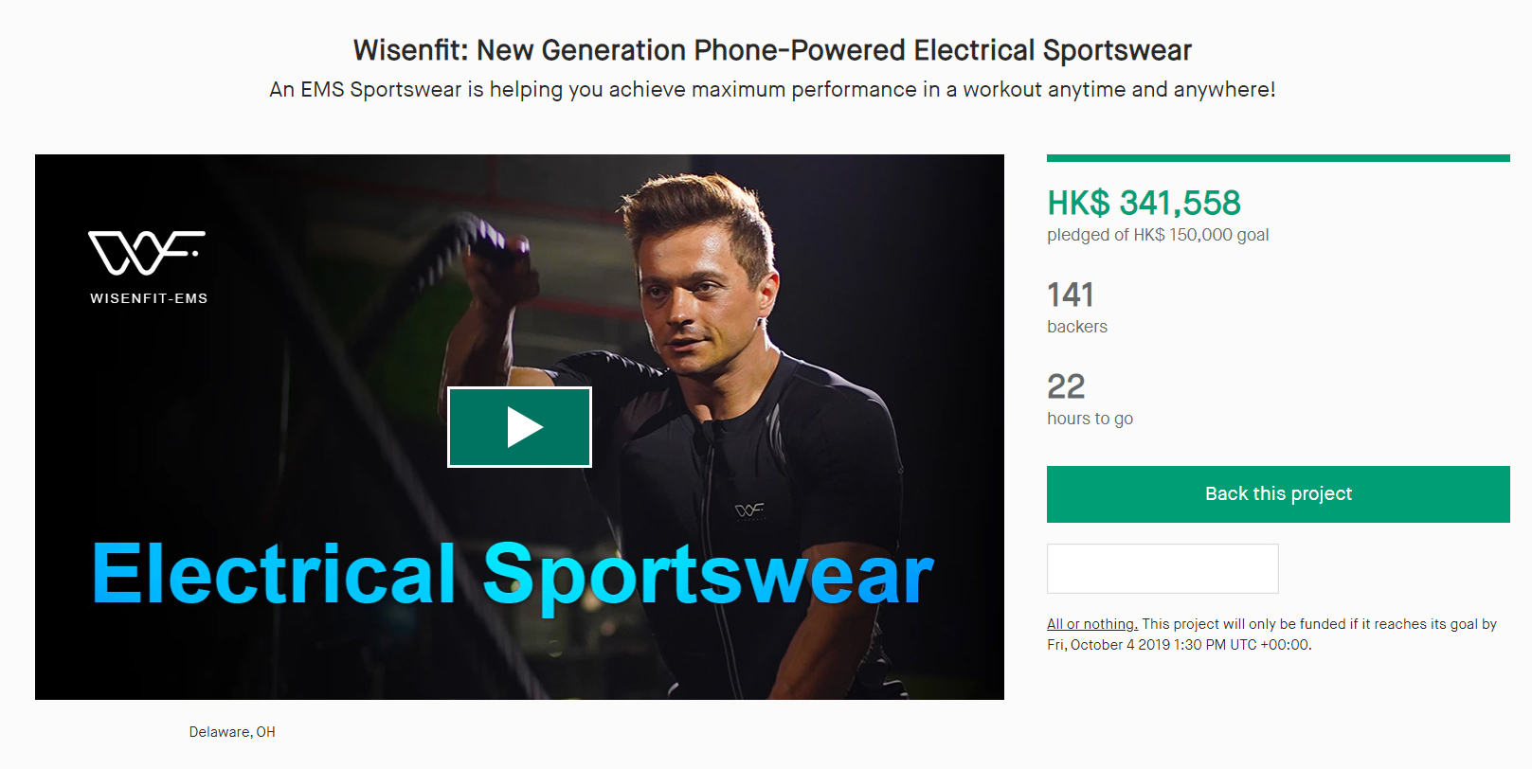Click the backers label under 141
Viewport: 1532px width, 769px height.
click(x=1077, y=327)
